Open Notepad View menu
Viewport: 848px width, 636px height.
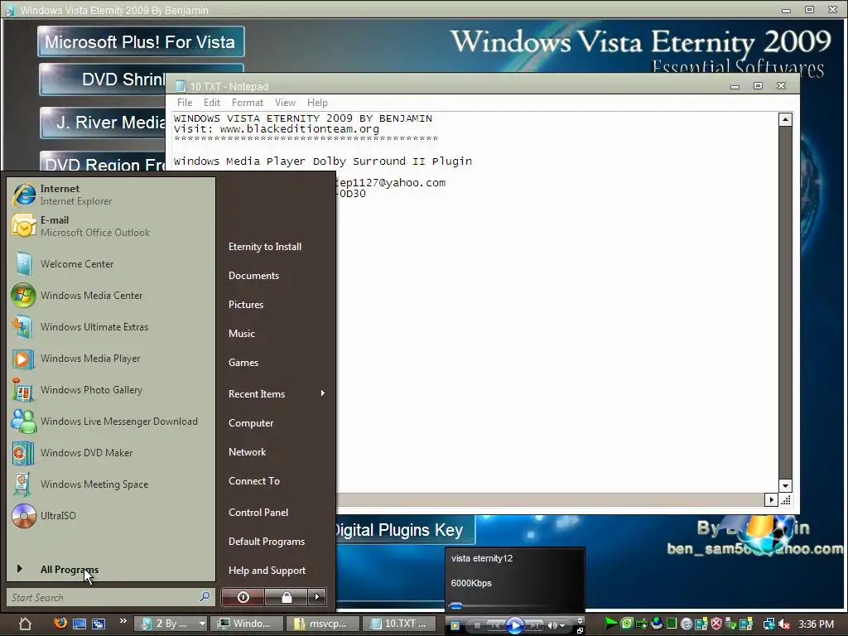tap(285, 102)
